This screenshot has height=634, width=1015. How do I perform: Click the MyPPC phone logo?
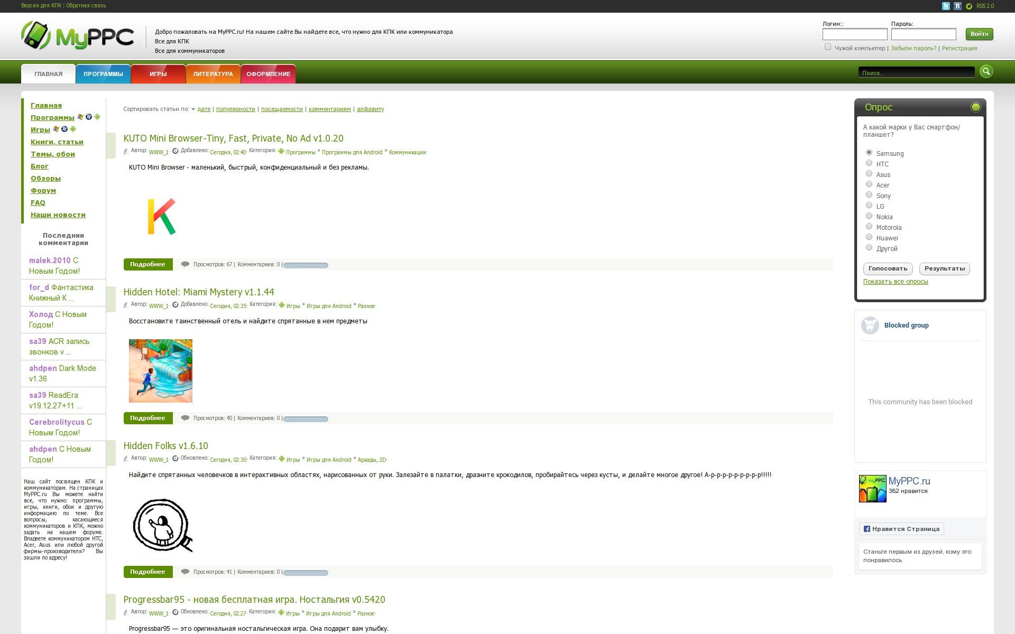click(x=35, y=36)
